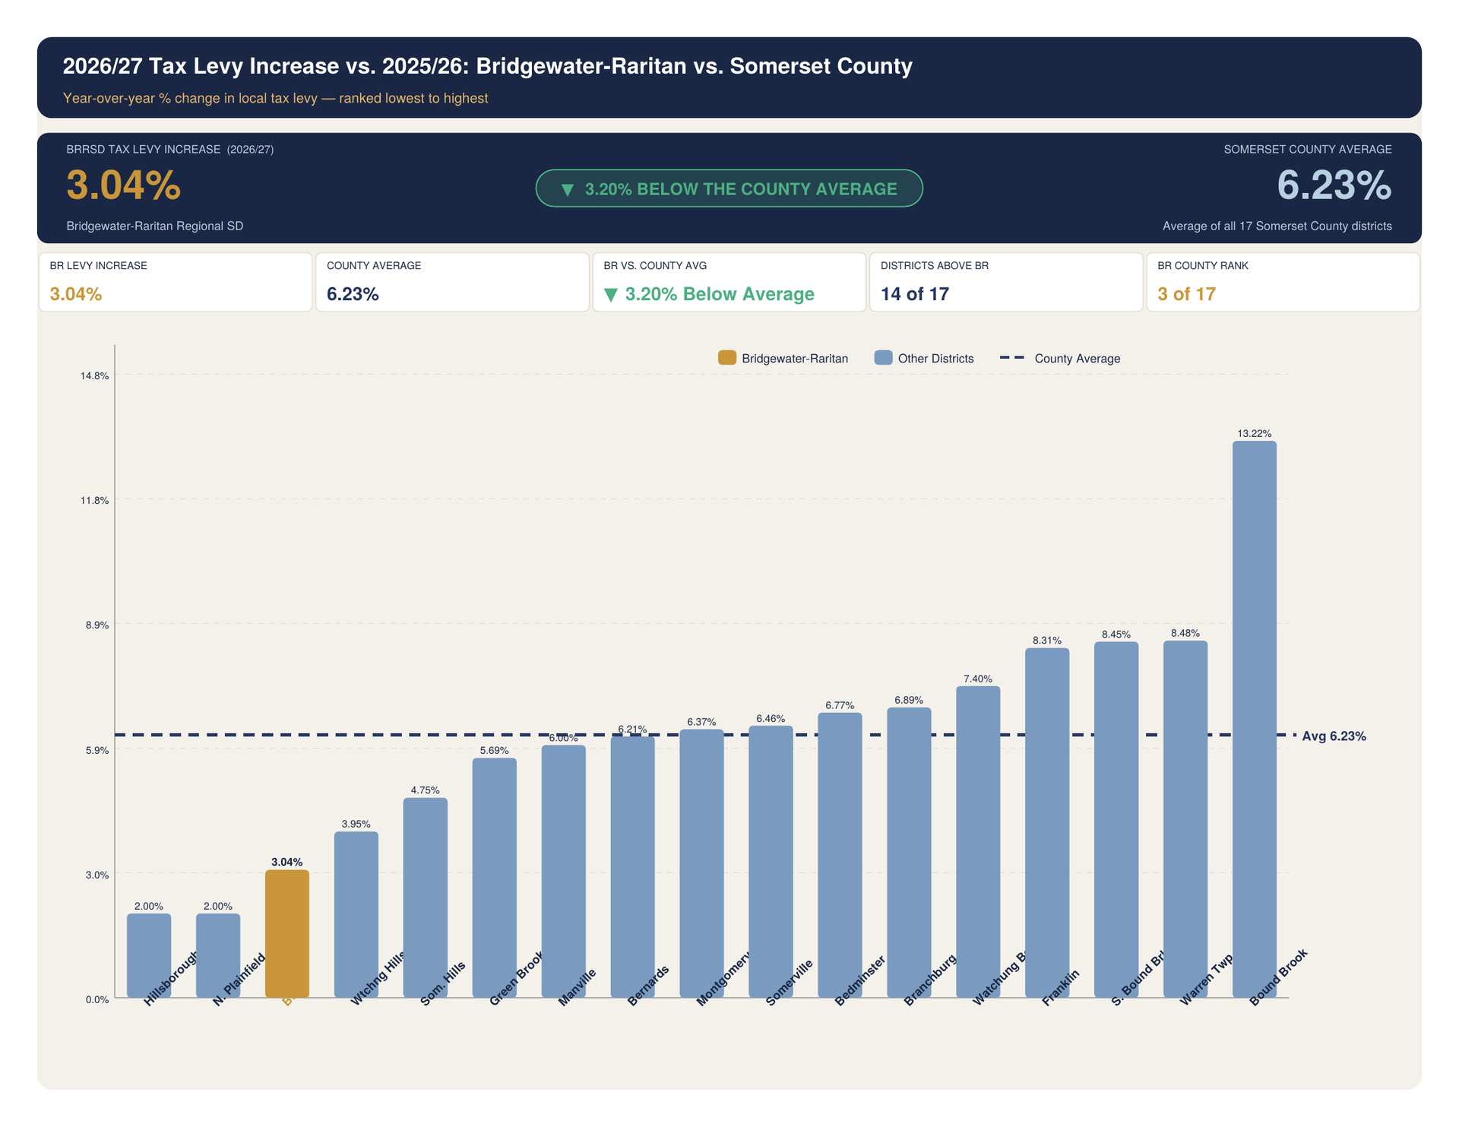
Task: Click the down-triangle beside 3.20% Below Average
Action: 610,295
